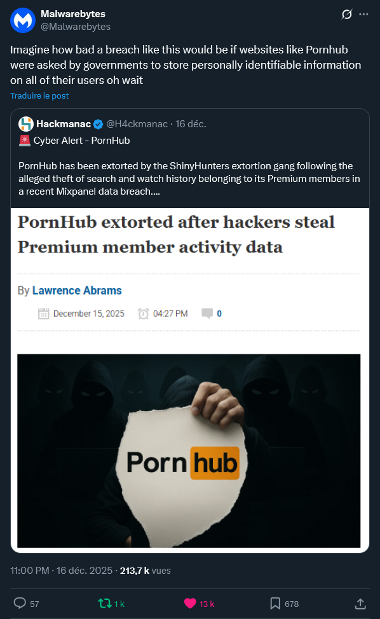Open the quoted post text about ShinyHunters

point(189,178)
